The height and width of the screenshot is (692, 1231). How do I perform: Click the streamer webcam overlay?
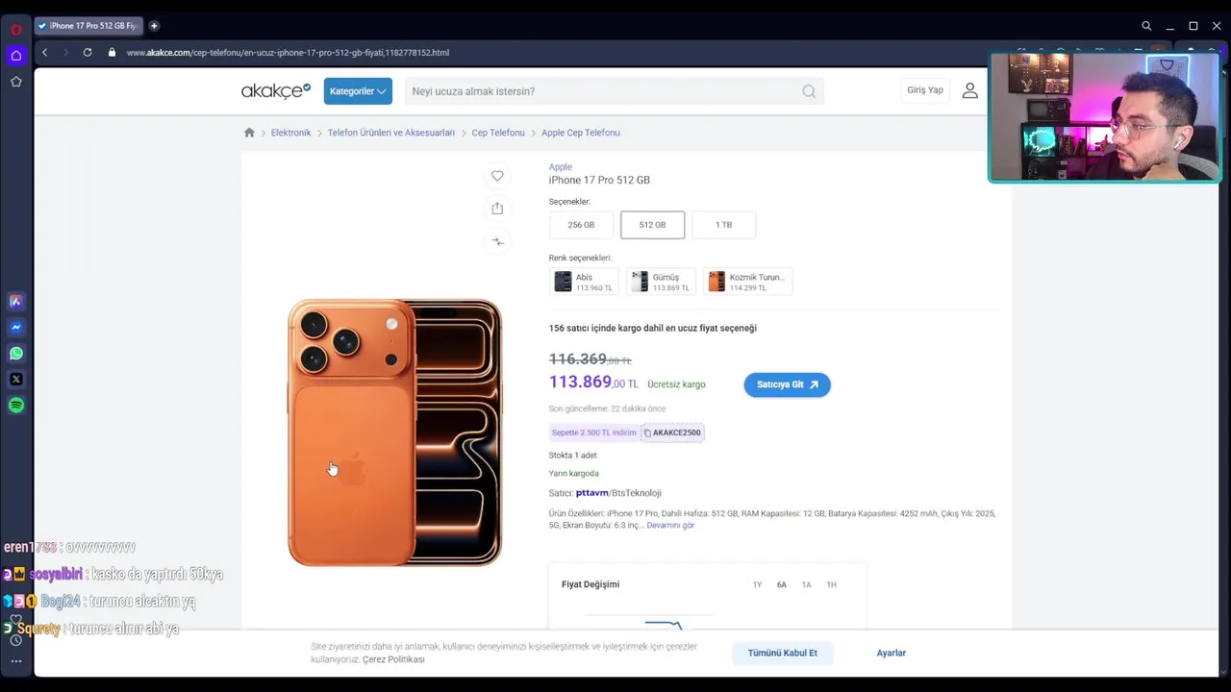pos(1105,117)
